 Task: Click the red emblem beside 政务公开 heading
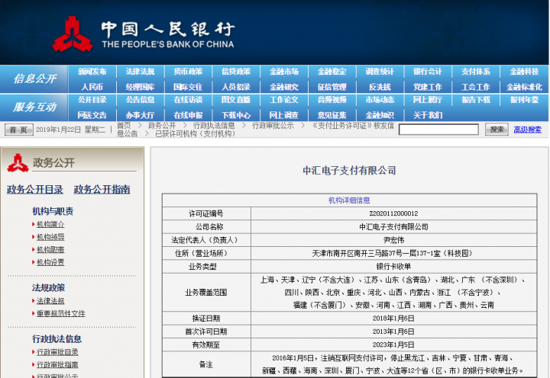click(18, 163)
